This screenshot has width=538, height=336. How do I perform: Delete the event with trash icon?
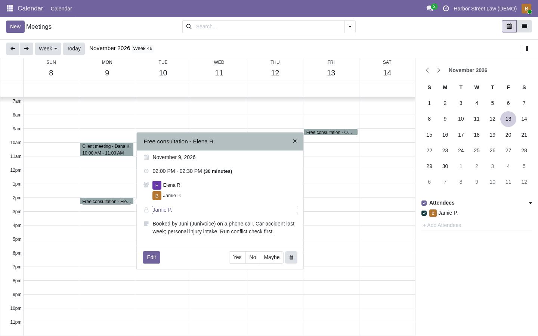point(291,257)
